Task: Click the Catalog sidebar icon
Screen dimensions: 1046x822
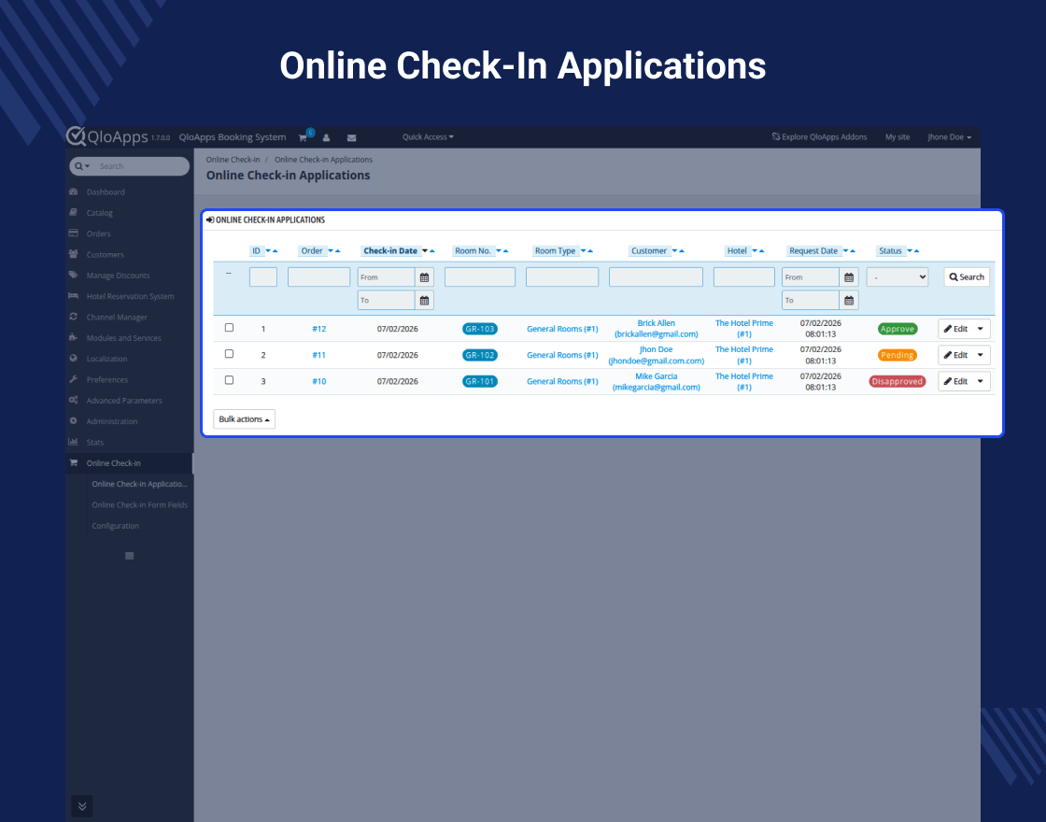Action: (74, 212)
